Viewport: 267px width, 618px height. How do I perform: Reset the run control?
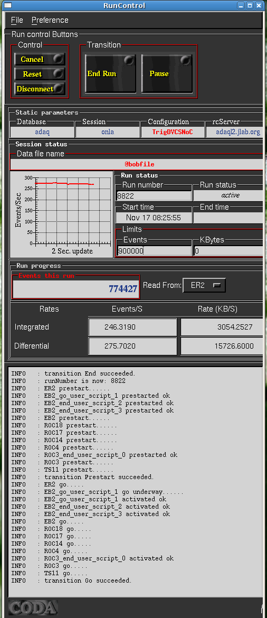click(40, 74)
